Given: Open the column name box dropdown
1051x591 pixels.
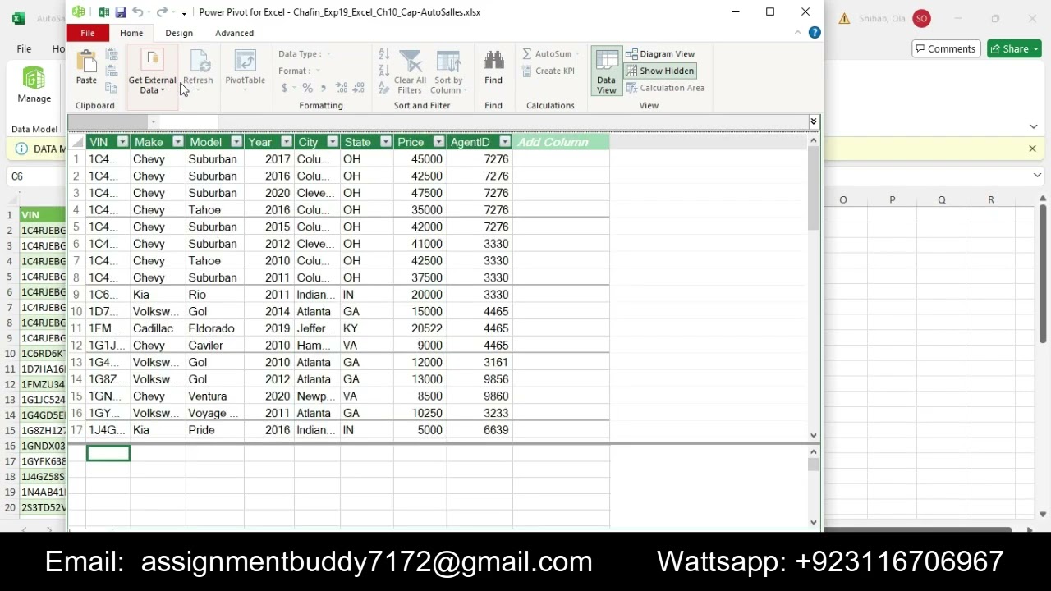Looking at the screenshot, I should (x=153, y=122).
